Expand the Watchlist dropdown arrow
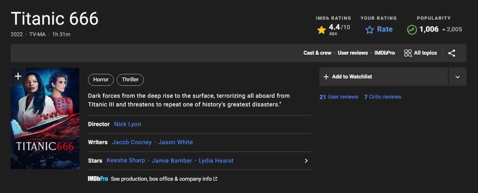 click(457, 77)
